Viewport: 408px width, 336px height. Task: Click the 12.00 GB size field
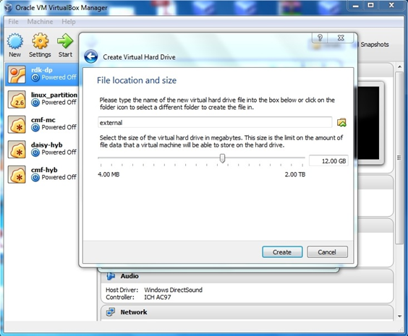[x=328, y=161]
